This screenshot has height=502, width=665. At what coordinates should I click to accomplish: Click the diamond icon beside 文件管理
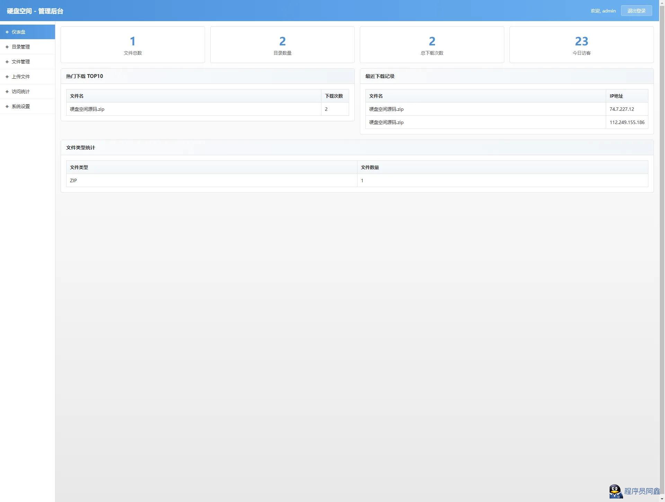(x=7, y=62)
